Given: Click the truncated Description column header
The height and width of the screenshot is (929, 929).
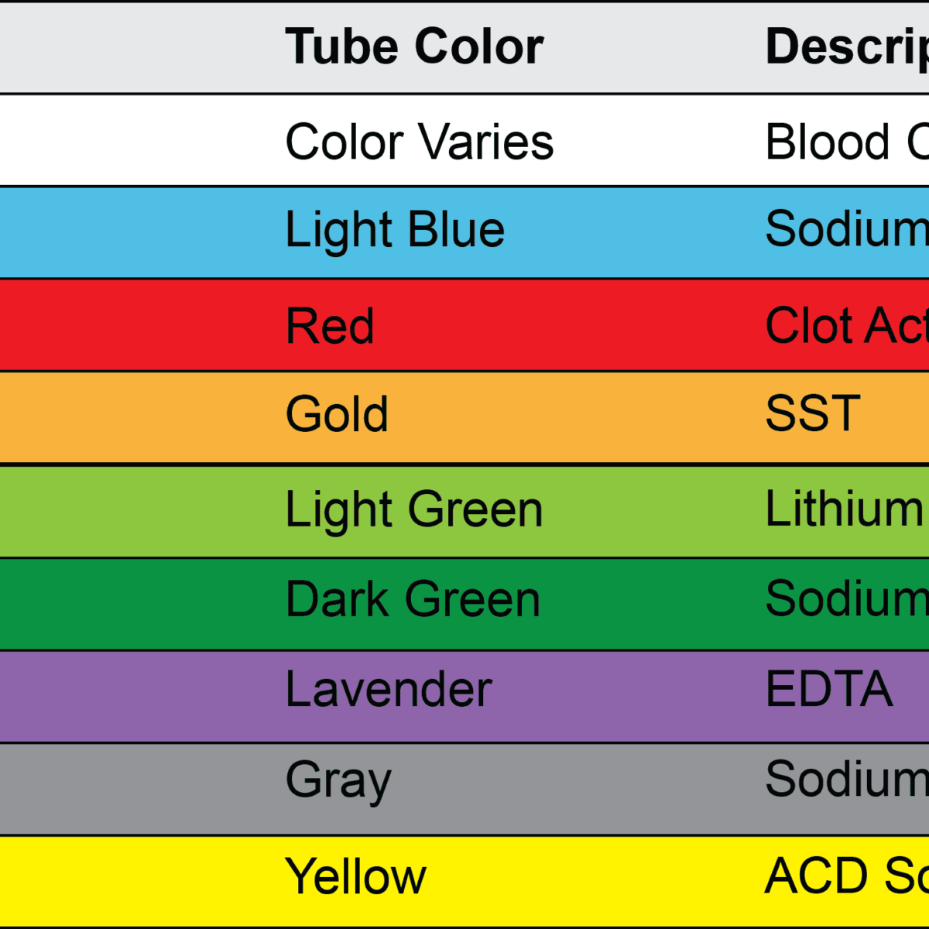Looking at the screenshot, I should (x=846, y=46).
